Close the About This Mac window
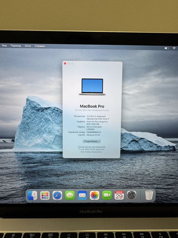 click(x=65, y=64)
